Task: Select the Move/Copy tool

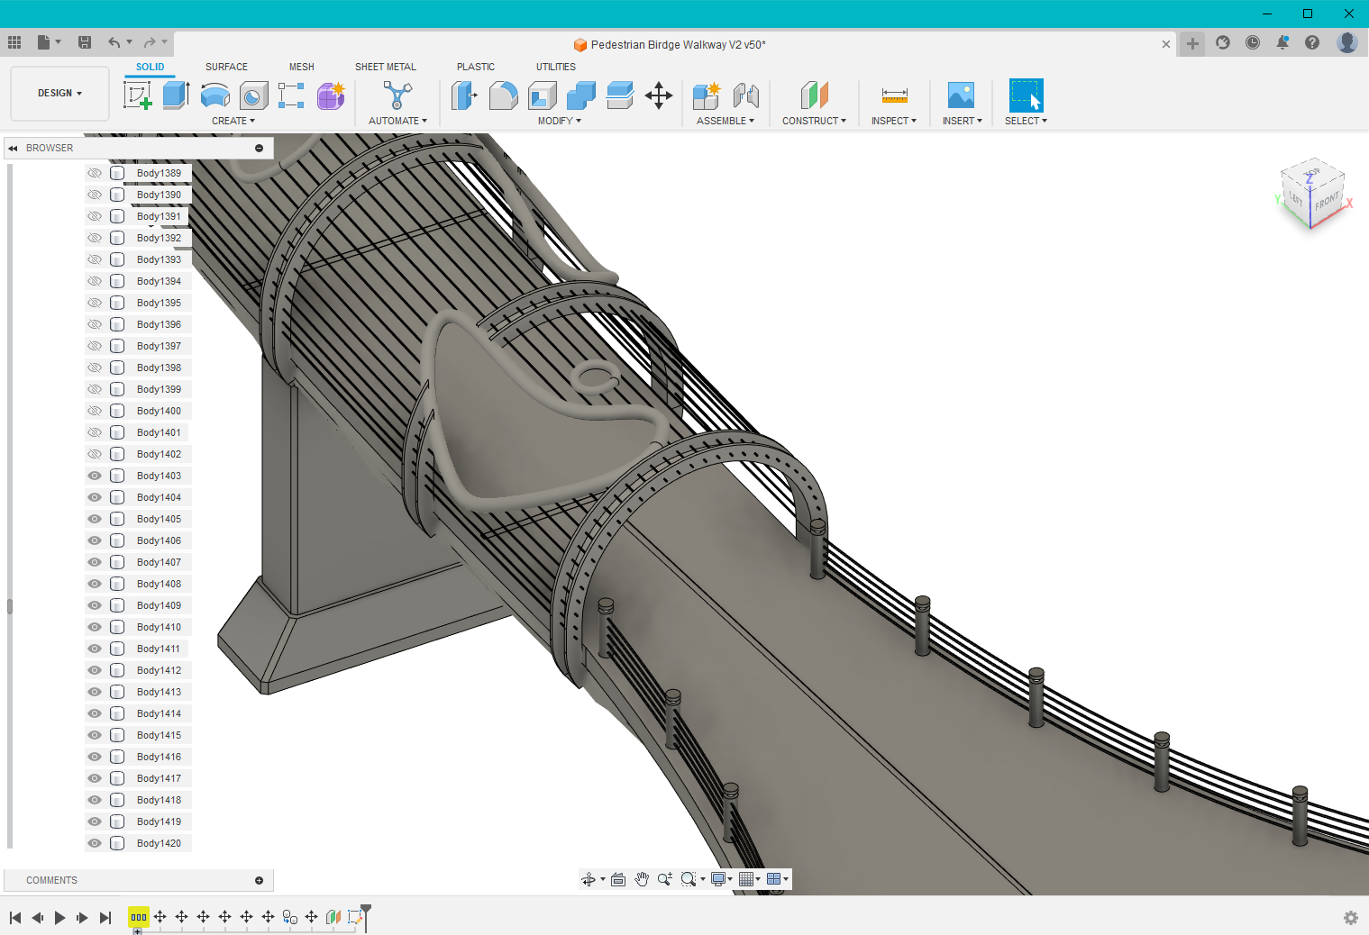Action: point(659,95)
